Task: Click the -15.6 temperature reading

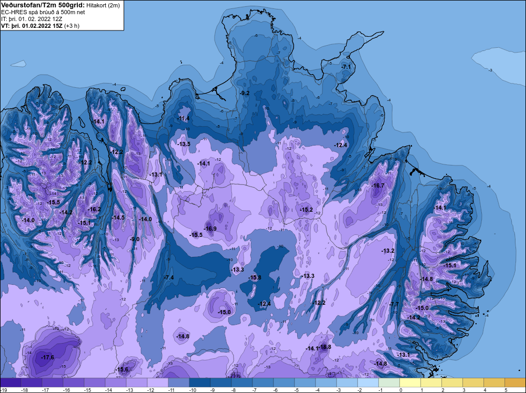Action: 122,369
